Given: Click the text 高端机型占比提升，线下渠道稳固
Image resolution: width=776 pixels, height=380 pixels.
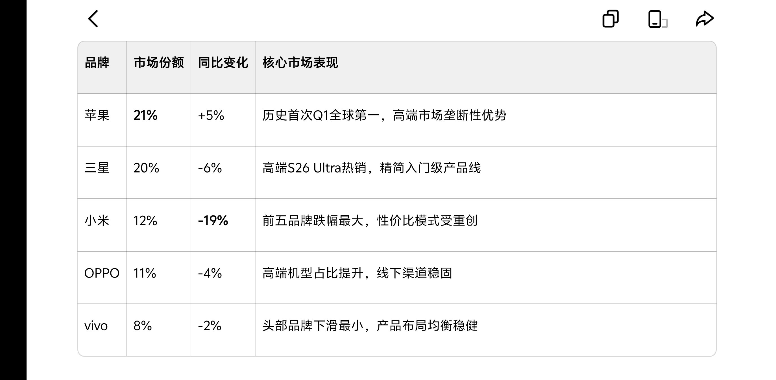Looking at the screenshot, I should [357, 273].
